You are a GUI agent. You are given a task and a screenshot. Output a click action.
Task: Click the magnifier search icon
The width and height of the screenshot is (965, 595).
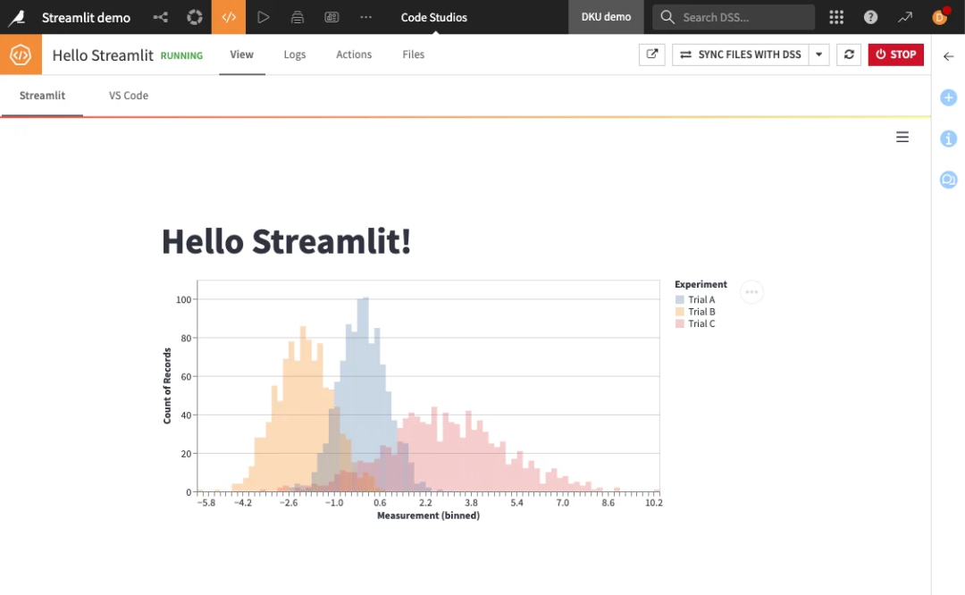tap(667, 17)
